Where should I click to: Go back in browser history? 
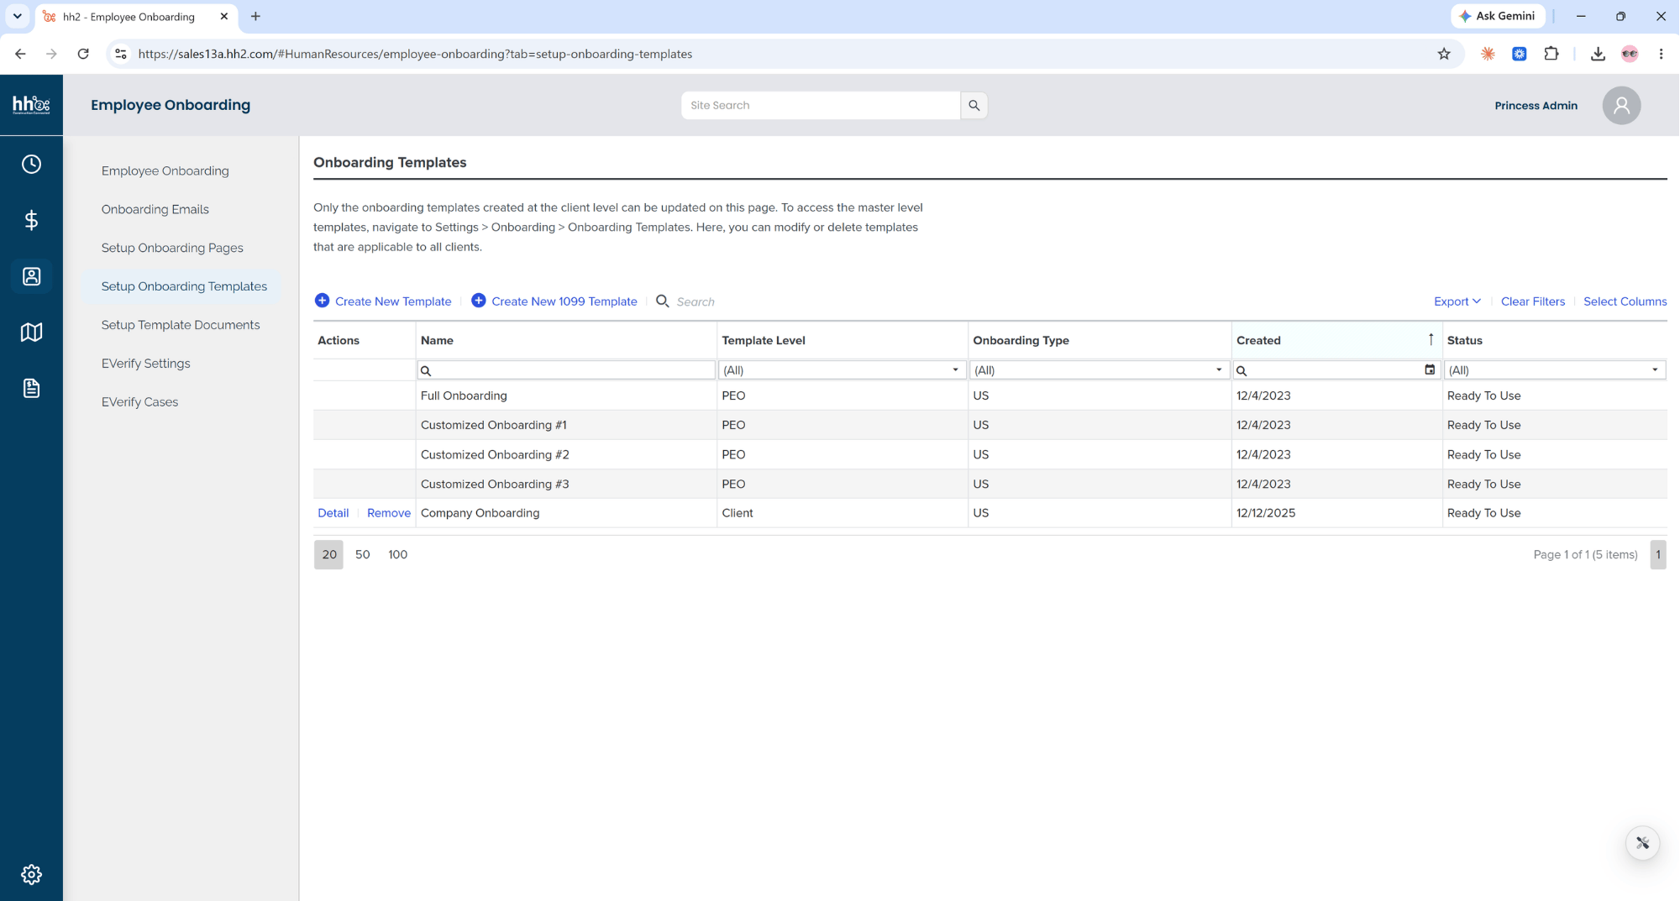click(20, 54)
